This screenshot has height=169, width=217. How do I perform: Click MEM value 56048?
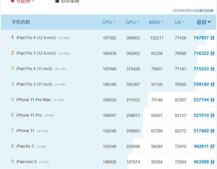pos(157,146)
